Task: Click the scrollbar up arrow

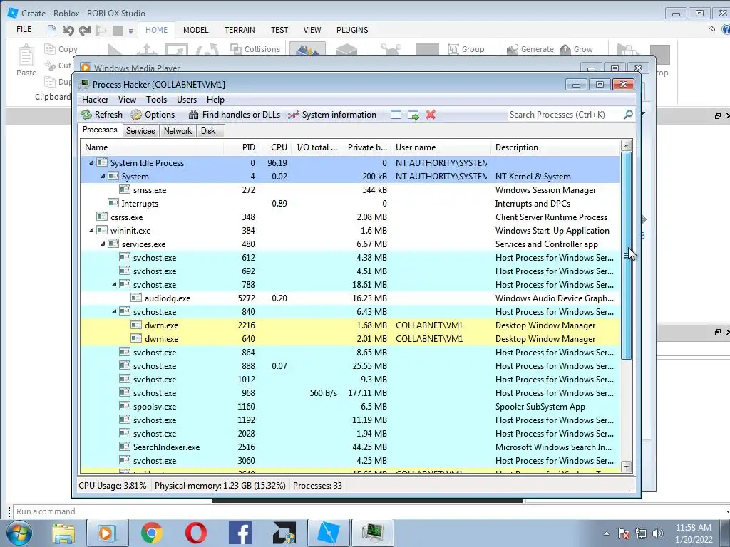Action: (626, 145)
